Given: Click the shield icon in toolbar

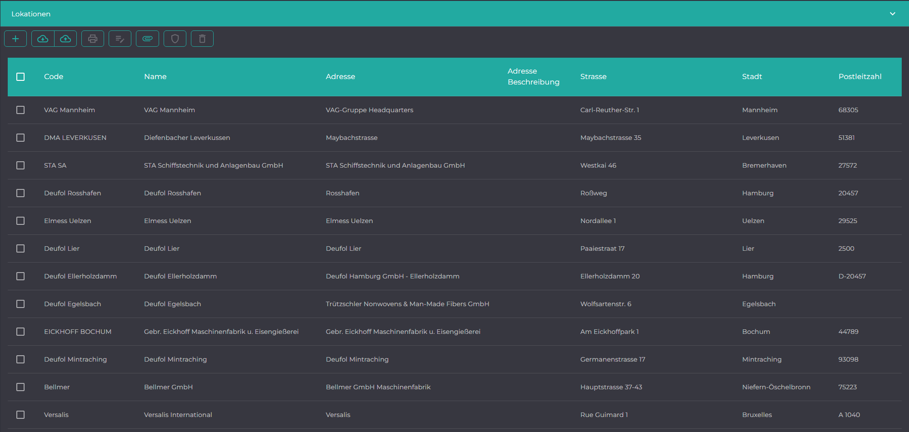Looking at the screenshot, I should click(x=175, y=39).
